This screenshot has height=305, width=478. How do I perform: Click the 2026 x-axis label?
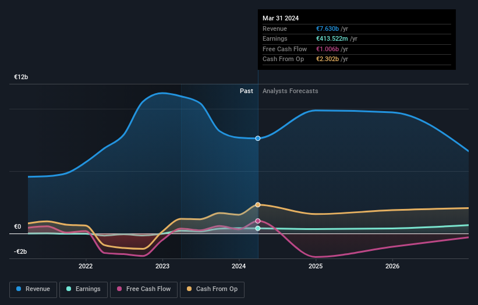392,266
